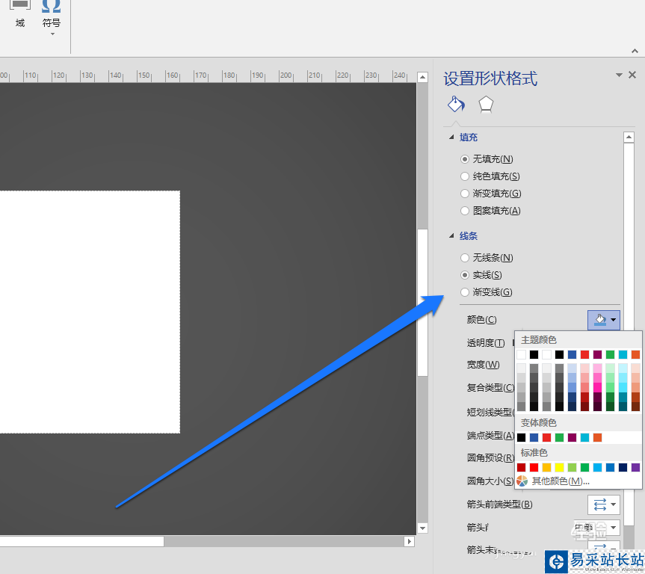Viewport: 645px width, 574px height.
Task: Click the horizontal scrollbar right arrow
Action: point(409,541)
